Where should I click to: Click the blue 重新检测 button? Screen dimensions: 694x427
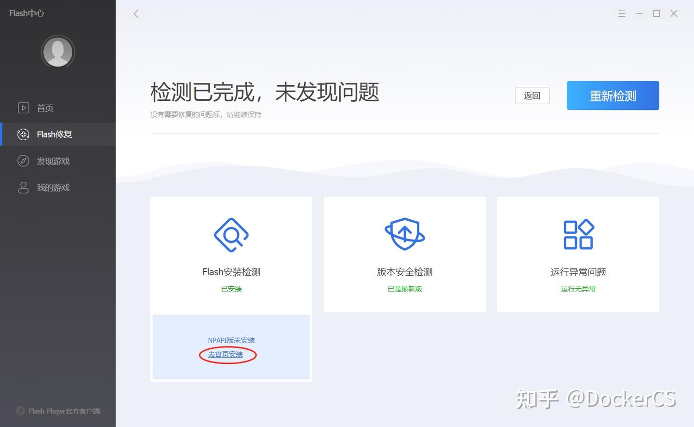pyautogui.click(x=613, y=95)
